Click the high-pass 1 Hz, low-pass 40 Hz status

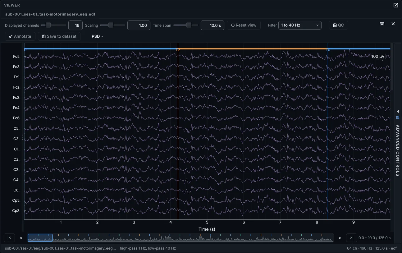(148, 248)
